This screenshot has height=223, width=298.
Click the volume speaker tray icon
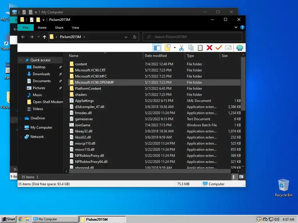(277, 220)
